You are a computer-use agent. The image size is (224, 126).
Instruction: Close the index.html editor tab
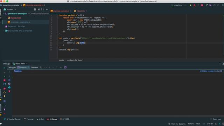tap(87, 11)
